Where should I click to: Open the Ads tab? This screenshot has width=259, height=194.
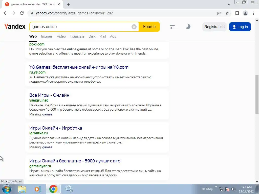coord(113,36)
